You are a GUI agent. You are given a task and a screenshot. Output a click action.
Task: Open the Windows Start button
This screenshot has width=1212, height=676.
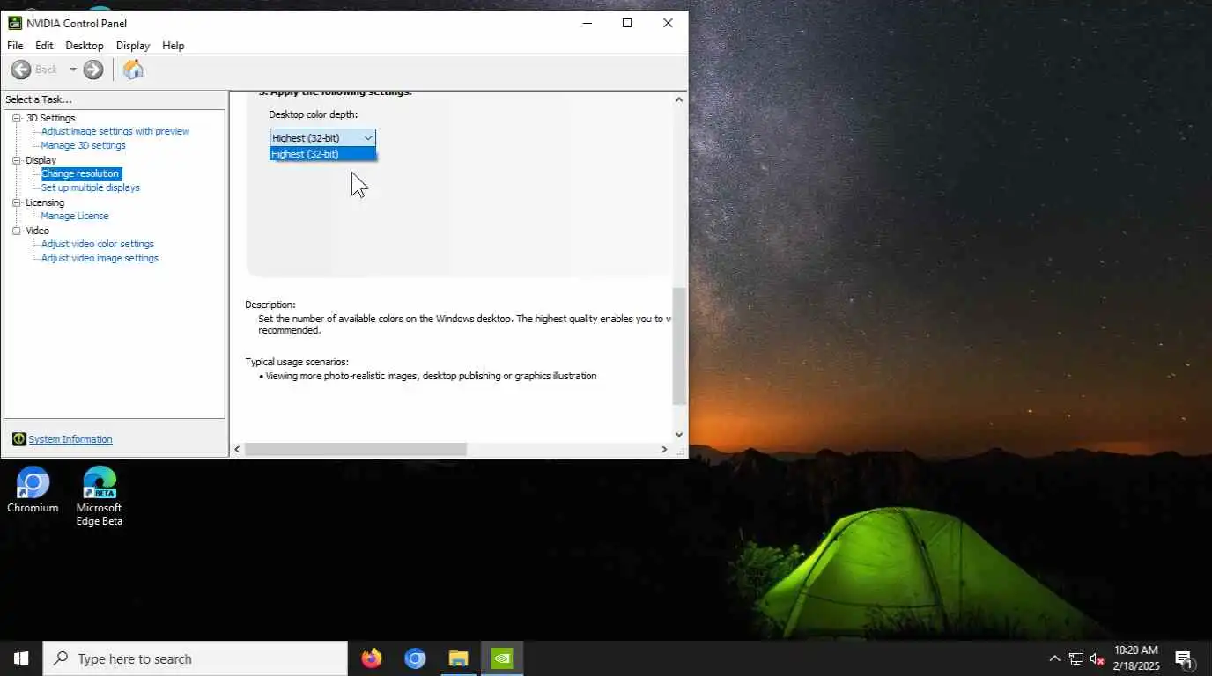click(x=21, y=658)
